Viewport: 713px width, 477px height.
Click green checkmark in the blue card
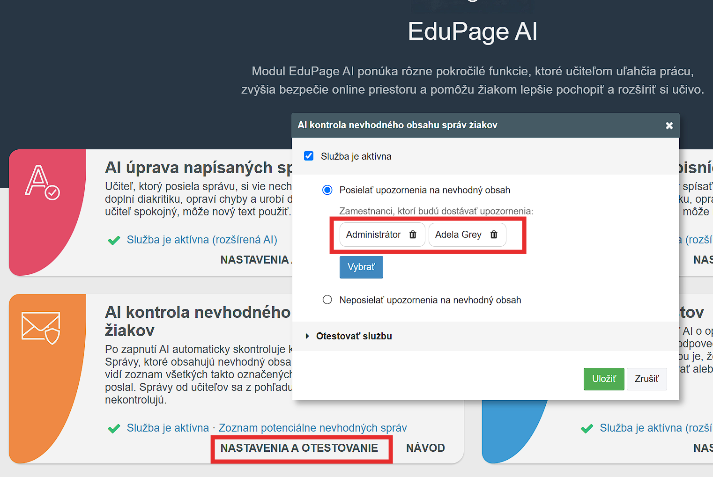(x=587, y=428)
